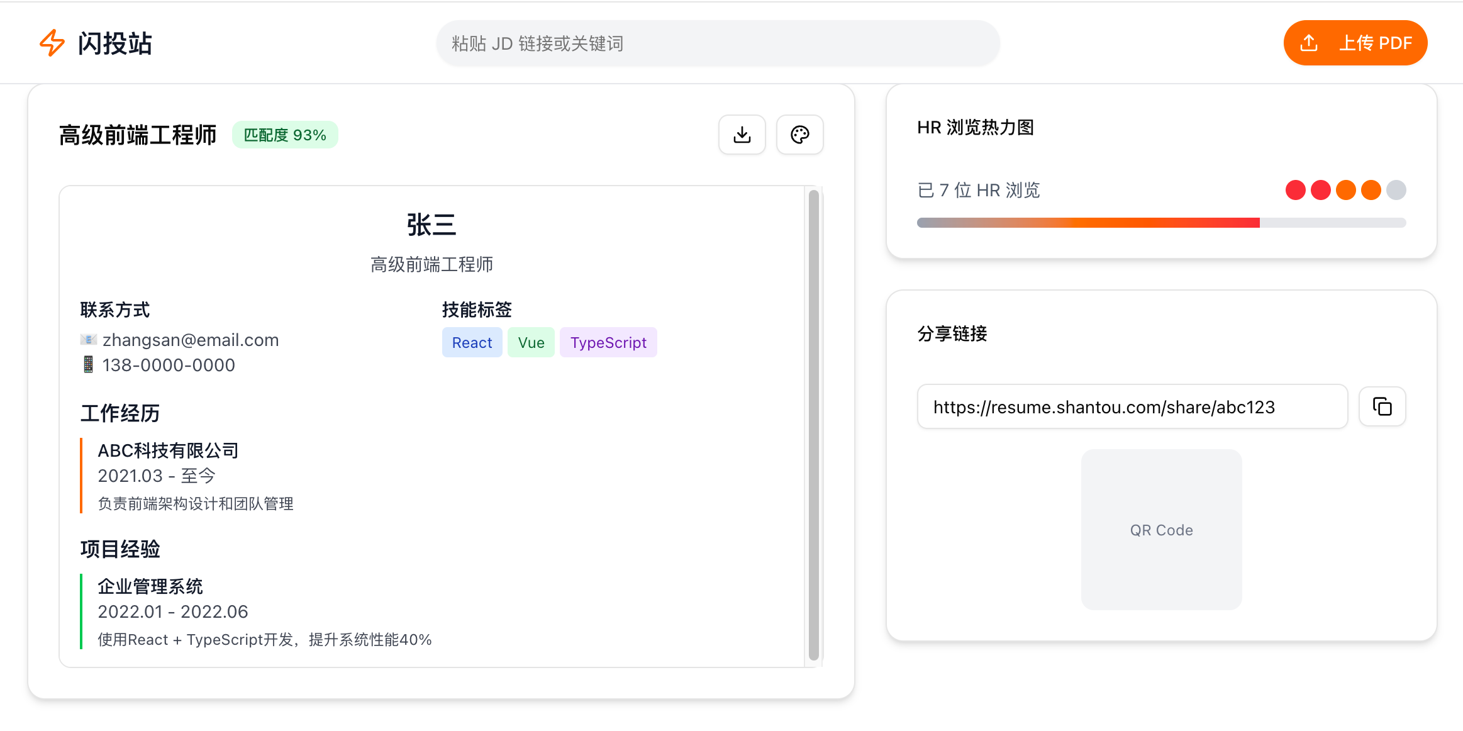This screenshot has height=731, width=1463.
Task: Focus the JD link search field
Action: tap(717, 43)
